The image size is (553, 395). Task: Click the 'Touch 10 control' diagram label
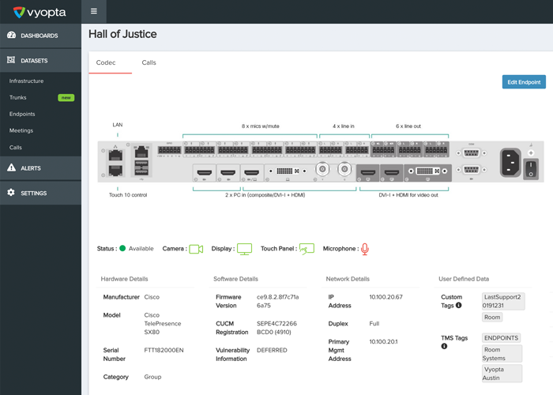pos(128,195)
